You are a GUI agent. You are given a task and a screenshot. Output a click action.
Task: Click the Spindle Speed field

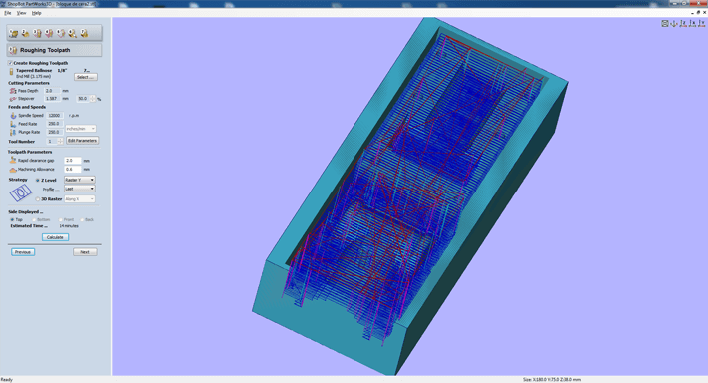point(54,116)
